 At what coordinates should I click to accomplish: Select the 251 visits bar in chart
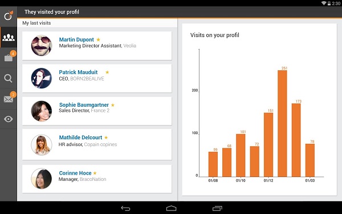[x=282, y=123]
